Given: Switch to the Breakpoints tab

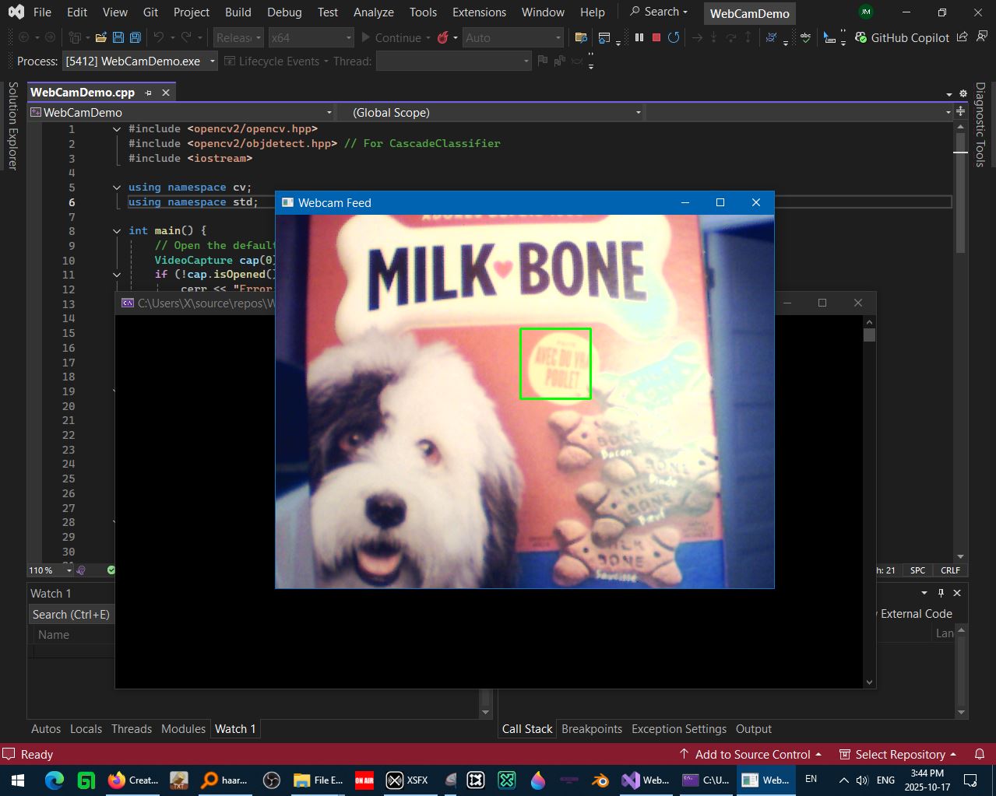Looking at the screenshot, I should (x=591, y=729).
